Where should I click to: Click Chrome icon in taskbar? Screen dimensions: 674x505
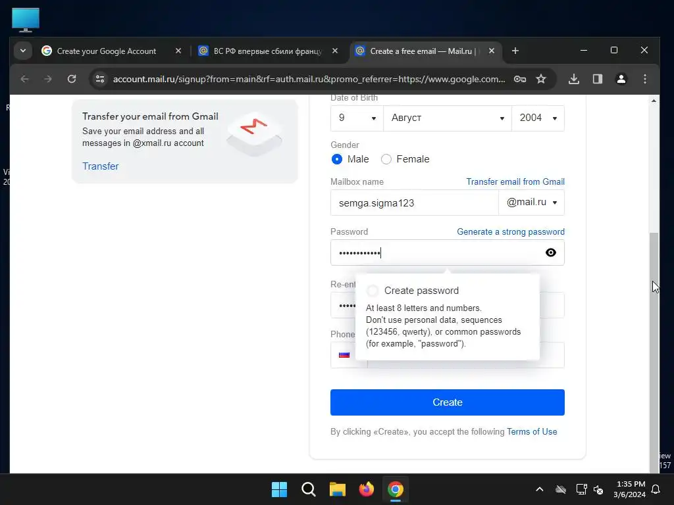(396, 489)
